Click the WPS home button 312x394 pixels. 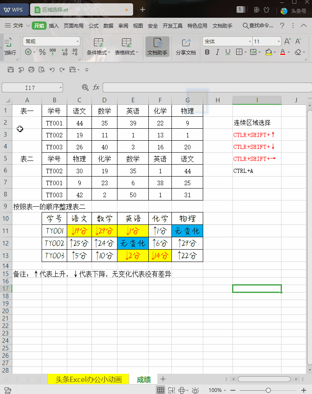pos(14,9)
